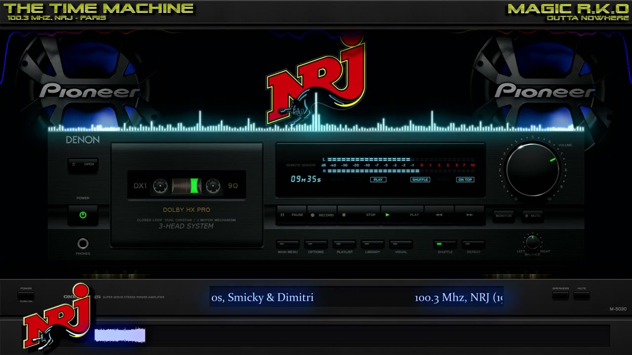The height and width of the screenshot is (355, 632).
Task: Hit the Play button on the deck
Action: [402, 215]
